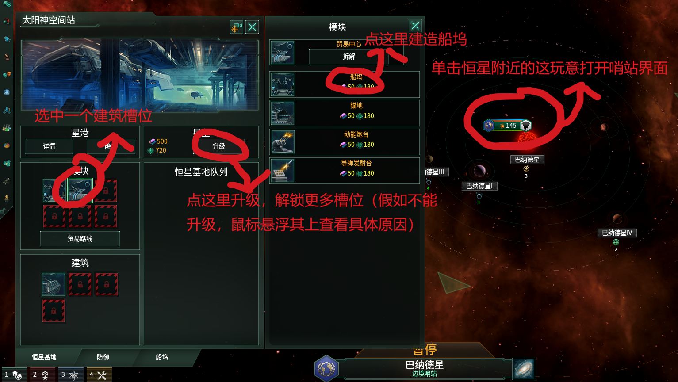Select construction group 4 in the bottom bar

pyautogui.click(x=99, y=374)
